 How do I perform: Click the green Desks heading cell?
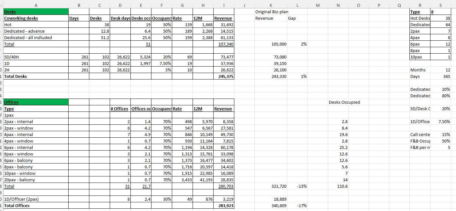point(36,12)
